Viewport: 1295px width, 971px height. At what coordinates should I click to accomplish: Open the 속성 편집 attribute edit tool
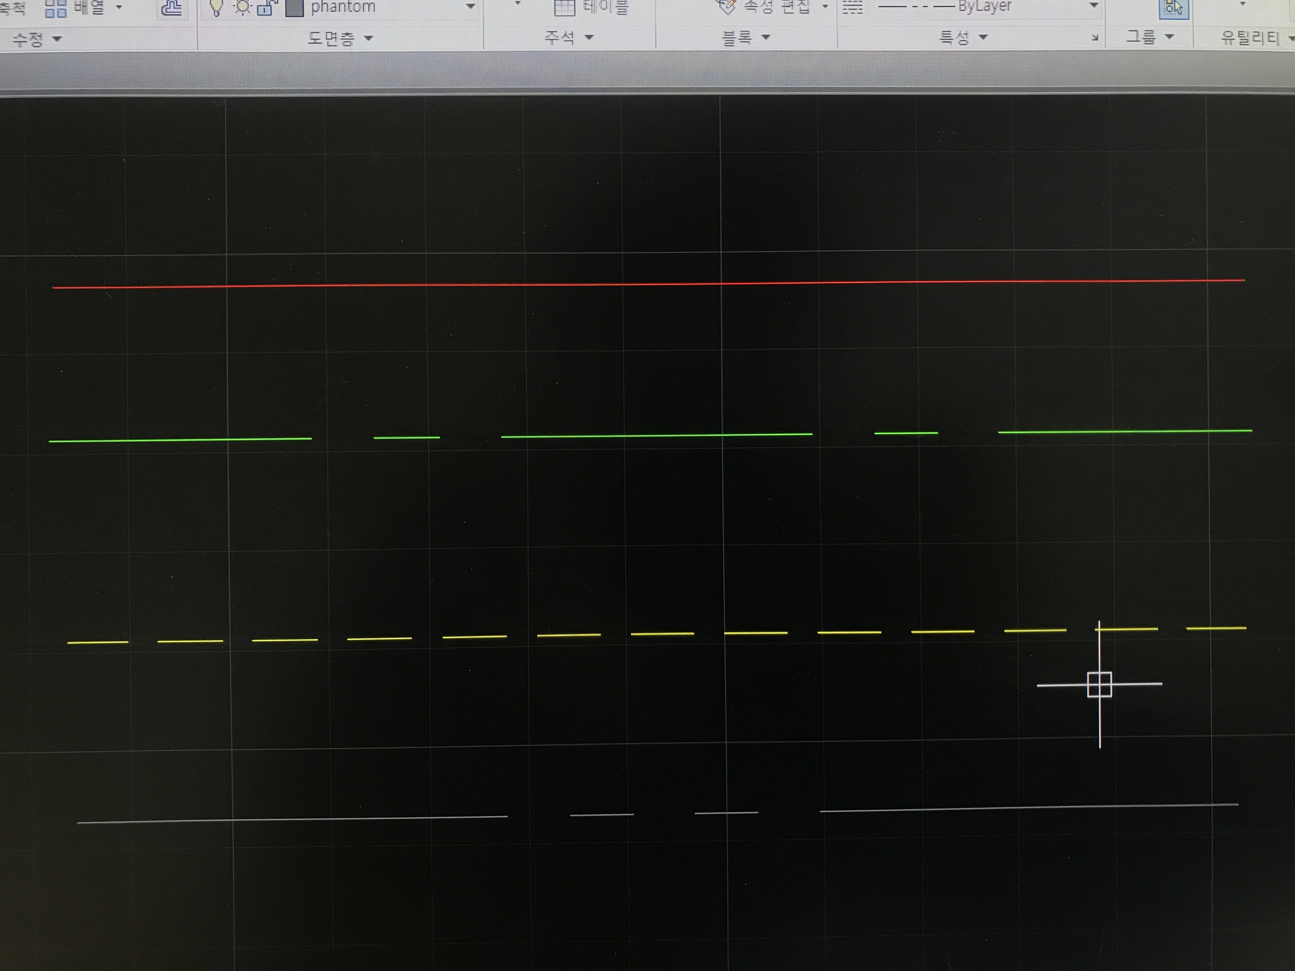coord(765,7)
